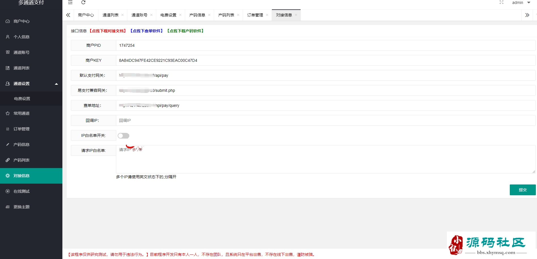Enable the IP白名单开关 toggle
The image size is (537, 259).
pyautogui.click(x=123, y=136)
